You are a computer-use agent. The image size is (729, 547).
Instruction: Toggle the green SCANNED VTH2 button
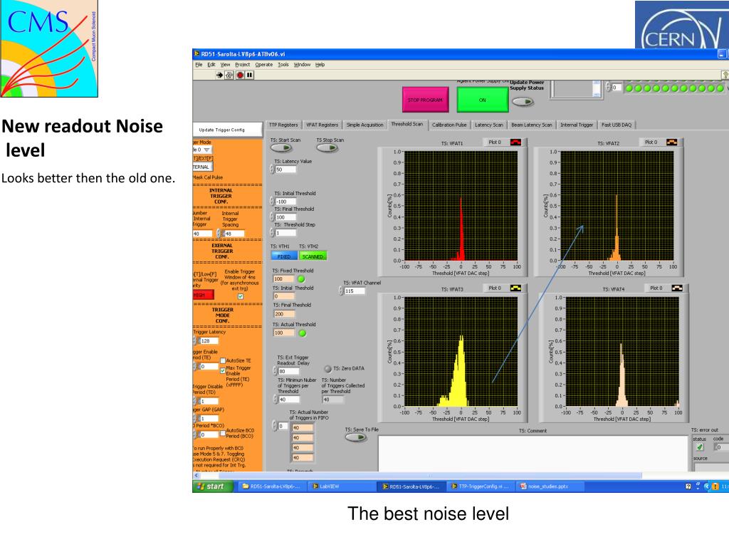point(313,256)
